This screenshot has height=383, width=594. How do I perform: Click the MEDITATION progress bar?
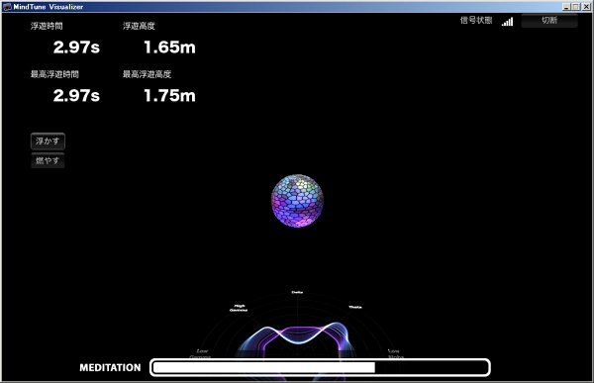[x=320, y=367]
